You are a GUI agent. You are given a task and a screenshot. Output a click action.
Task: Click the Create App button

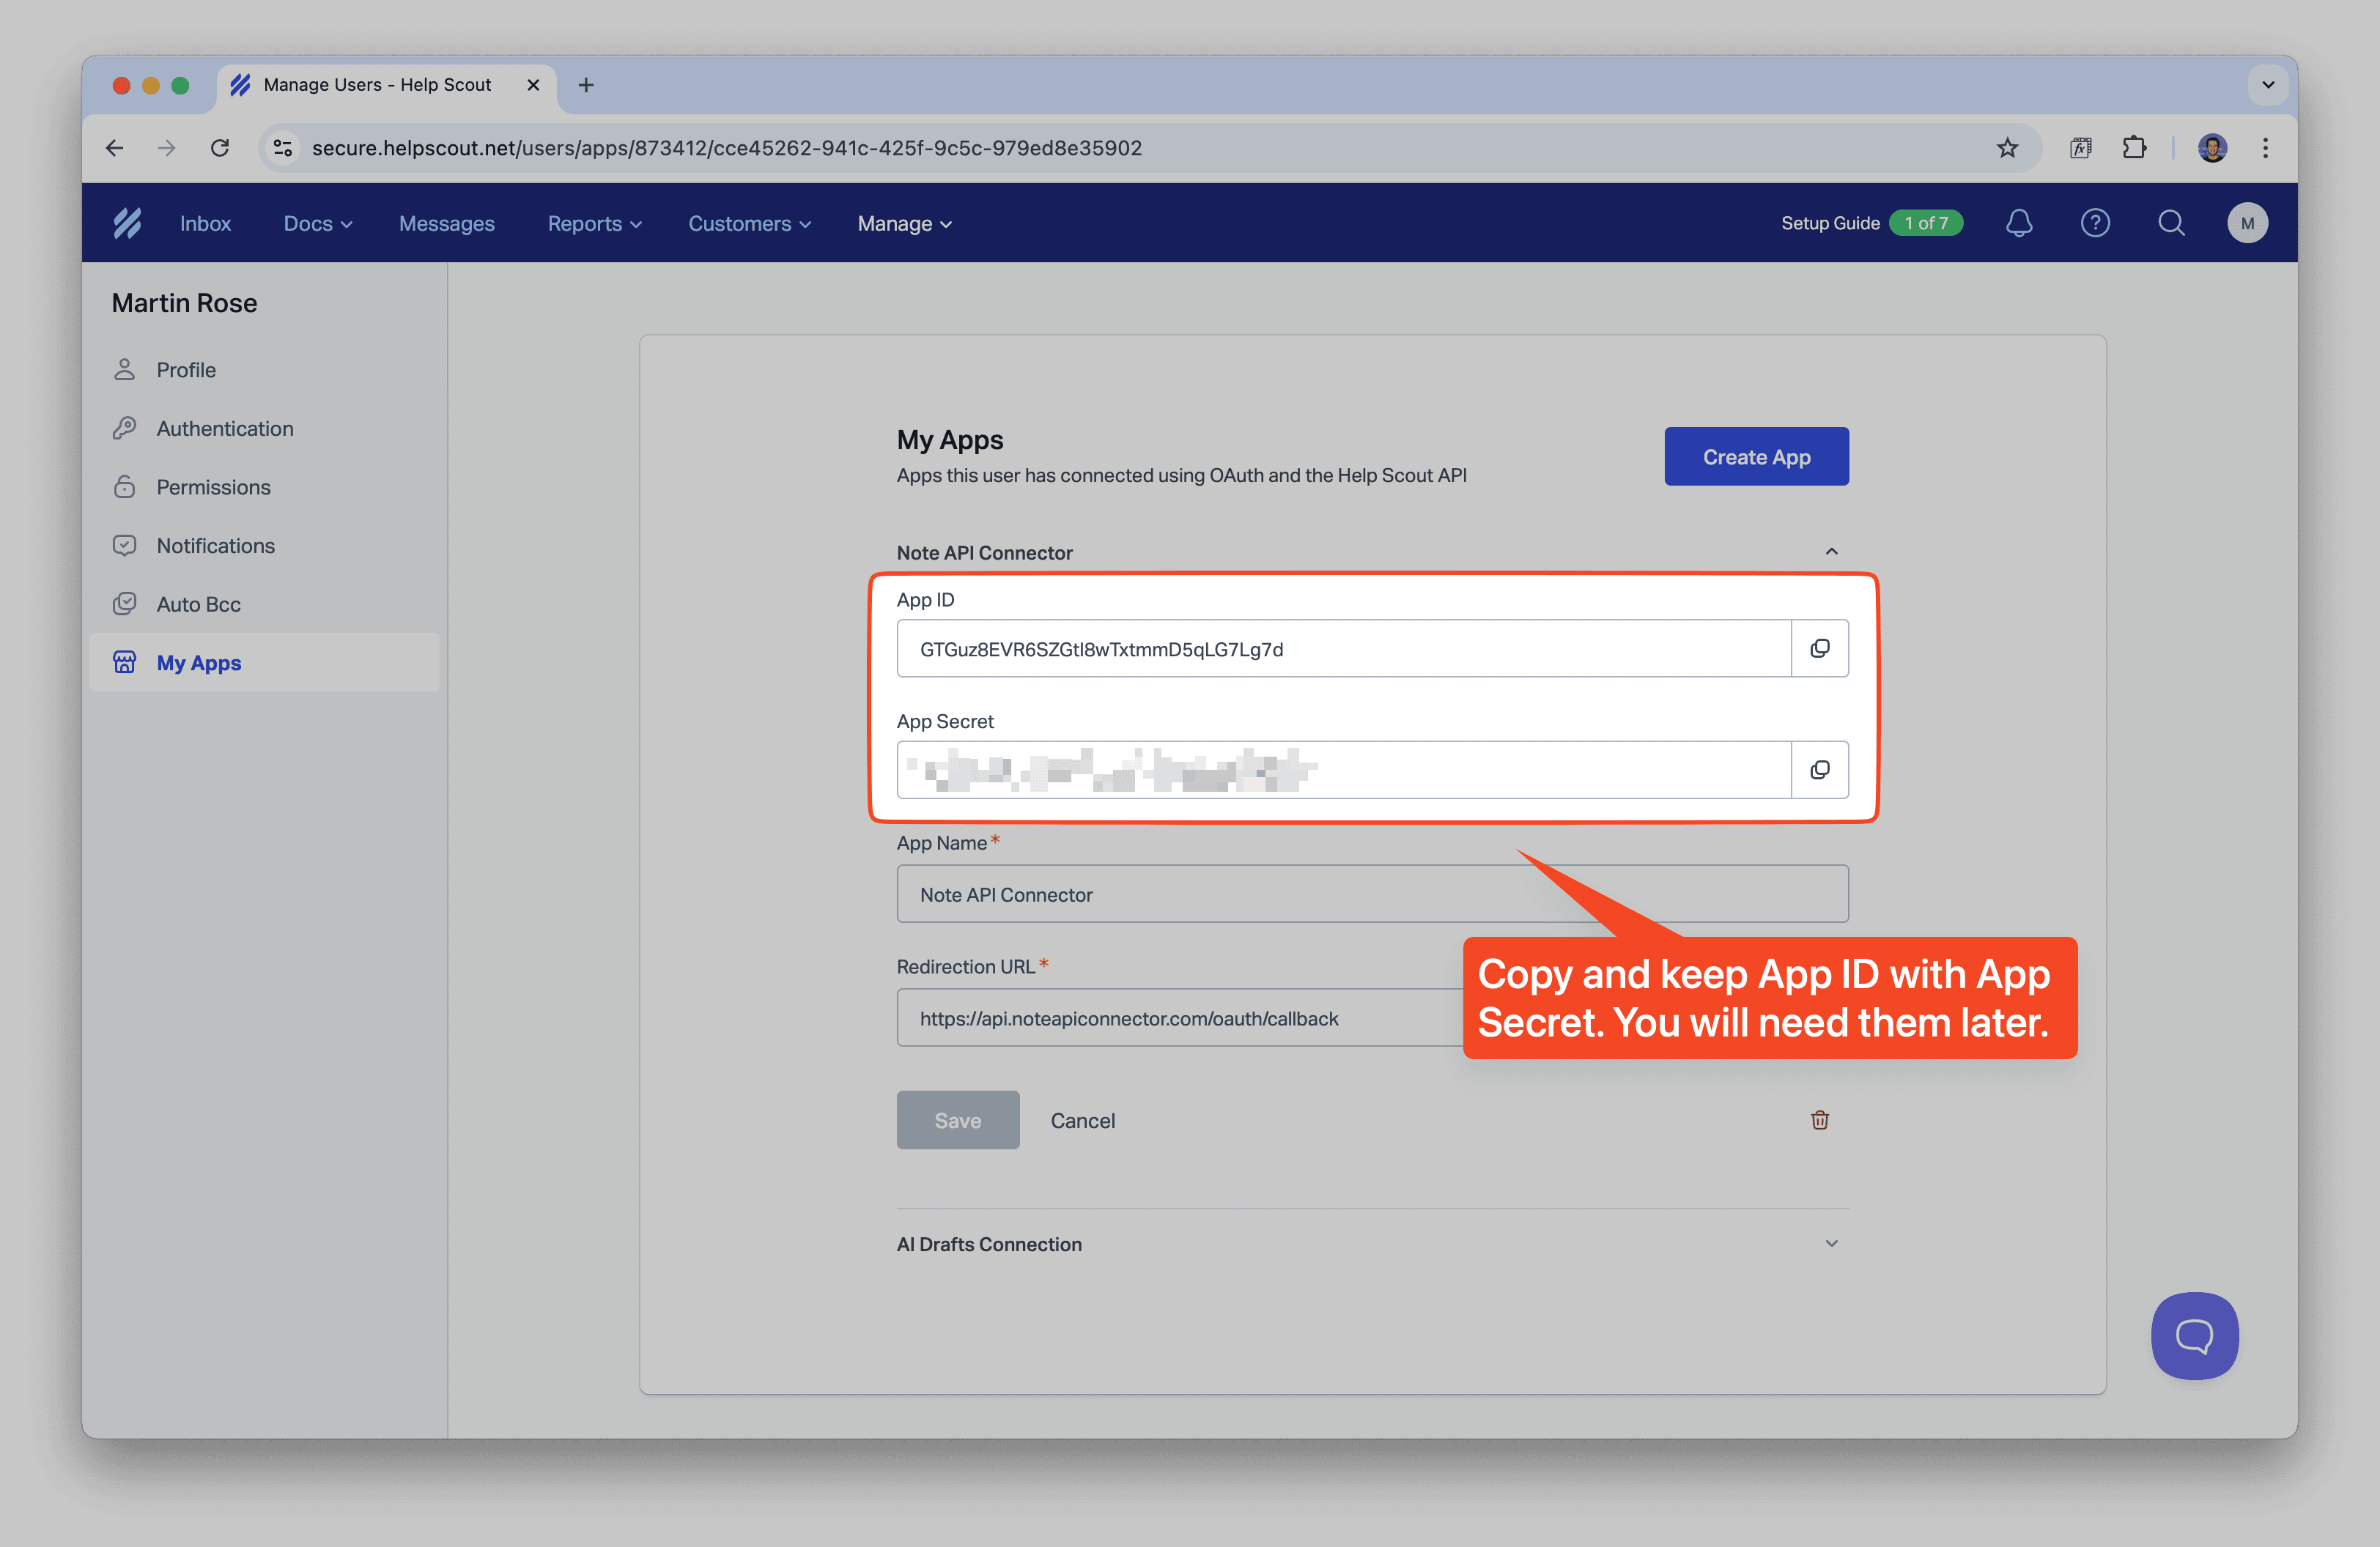click(1756, 457)
